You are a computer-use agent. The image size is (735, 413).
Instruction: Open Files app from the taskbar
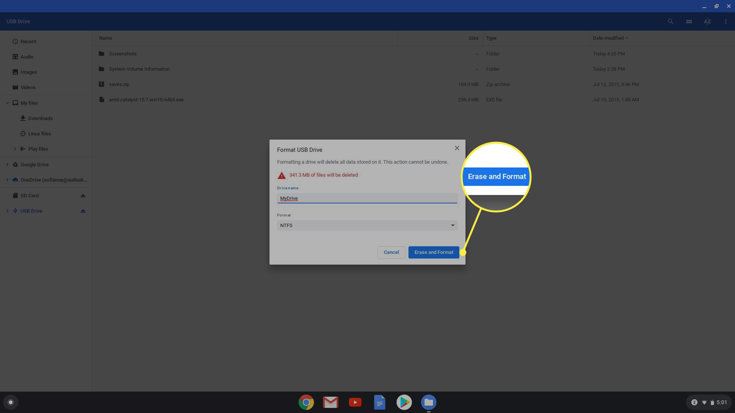click(429, 402)
